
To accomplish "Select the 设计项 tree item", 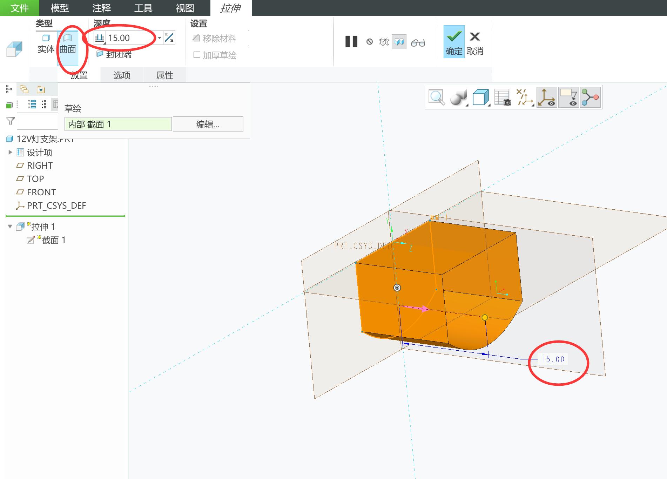I will coord(35,153).
